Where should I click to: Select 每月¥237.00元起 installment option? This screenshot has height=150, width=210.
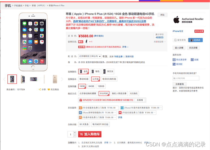pyautogui.click(x=100, y=125)
